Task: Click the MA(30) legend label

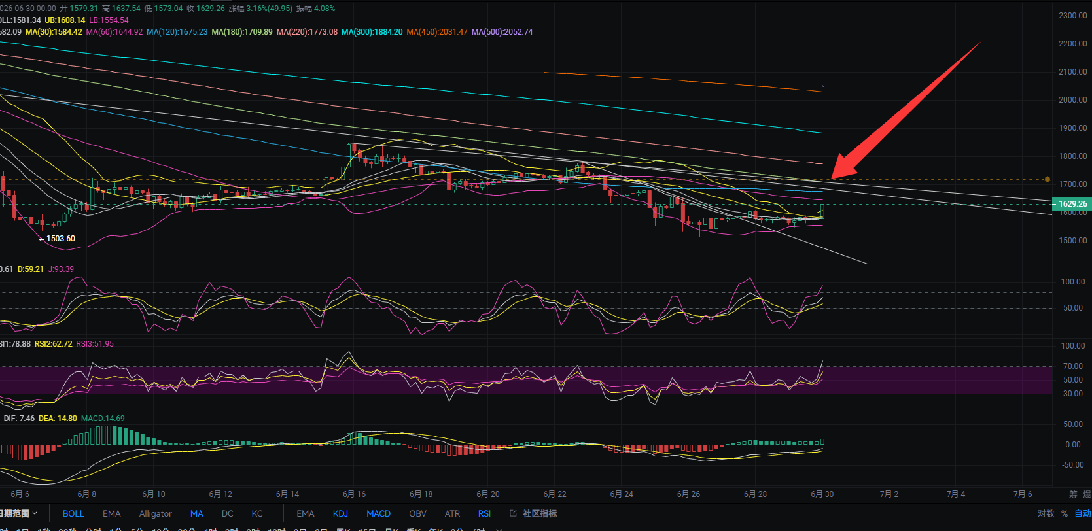Action: [54, 32]
